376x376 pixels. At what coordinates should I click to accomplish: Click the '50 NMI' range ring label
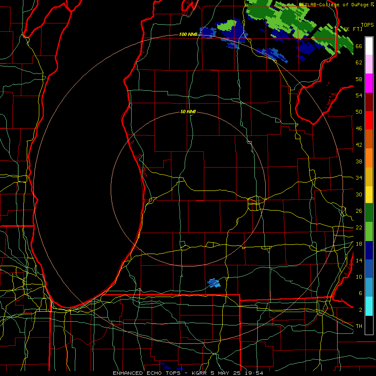coord(188,112)
